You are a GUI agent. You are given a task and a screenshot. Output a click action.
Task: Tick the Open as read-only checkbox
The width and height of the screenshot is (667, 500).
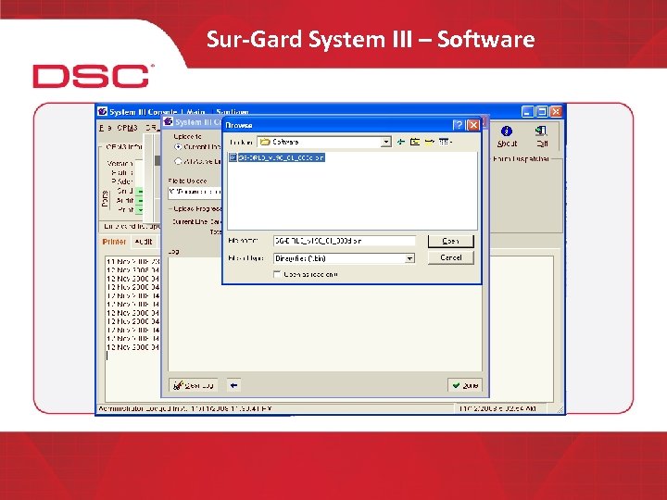coord(277,274)
